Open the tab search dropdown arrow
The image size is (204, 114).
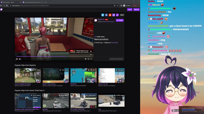pos(125,1)
